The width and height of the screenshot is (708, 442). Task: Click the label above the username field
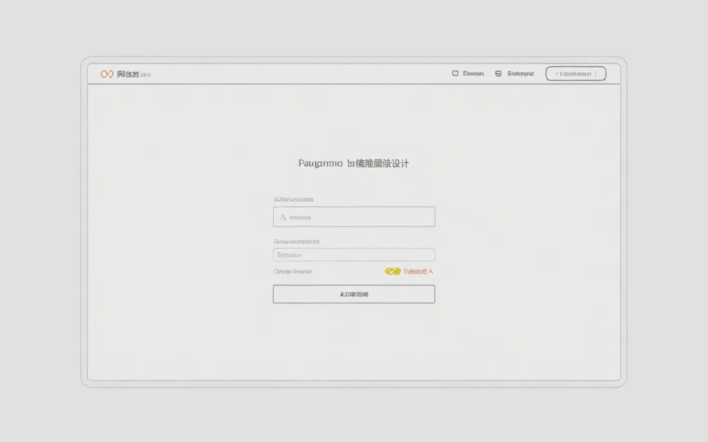click(x=293, y=199)
